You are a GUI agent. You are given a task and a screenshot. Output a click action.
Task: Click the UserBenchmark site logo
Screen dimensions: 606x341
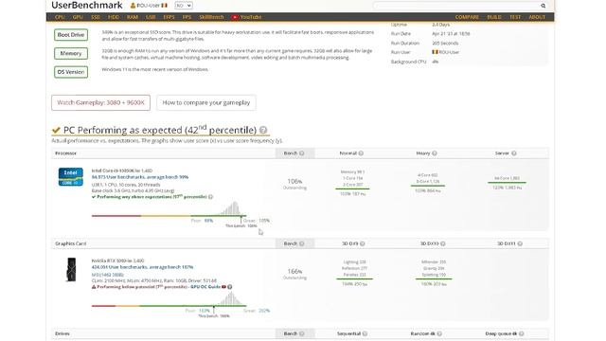(87, 6)
